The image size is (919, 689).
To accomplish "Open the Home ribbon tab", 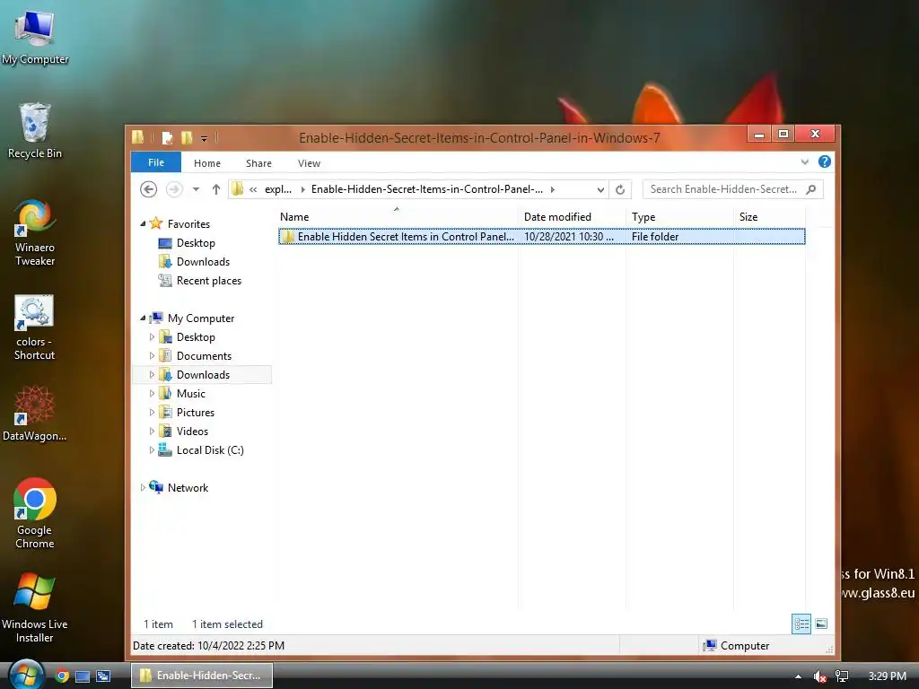I will [x=207, y=163].
